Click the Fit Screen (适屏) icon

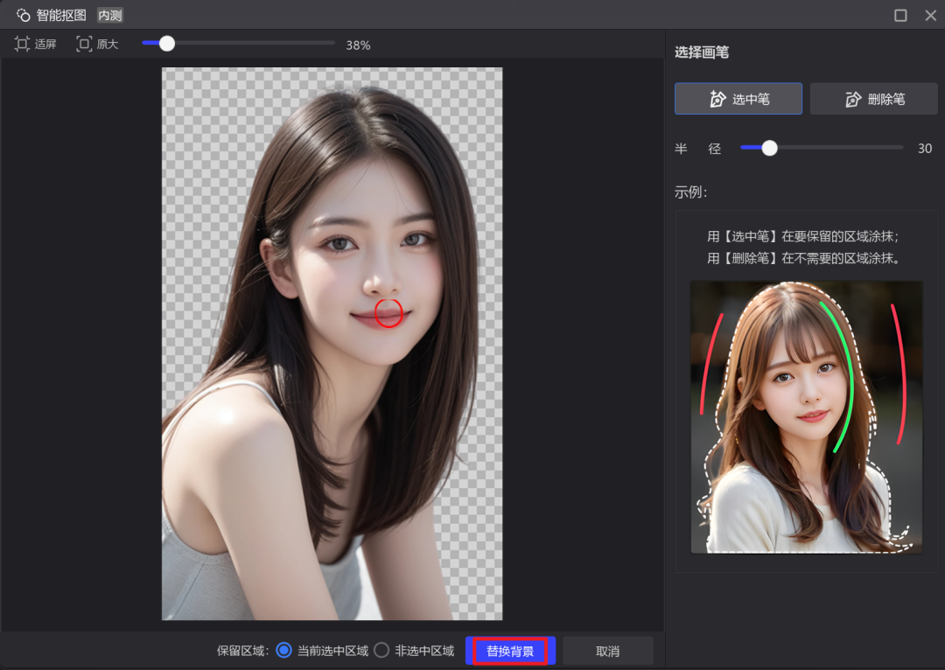click(22, 44)
